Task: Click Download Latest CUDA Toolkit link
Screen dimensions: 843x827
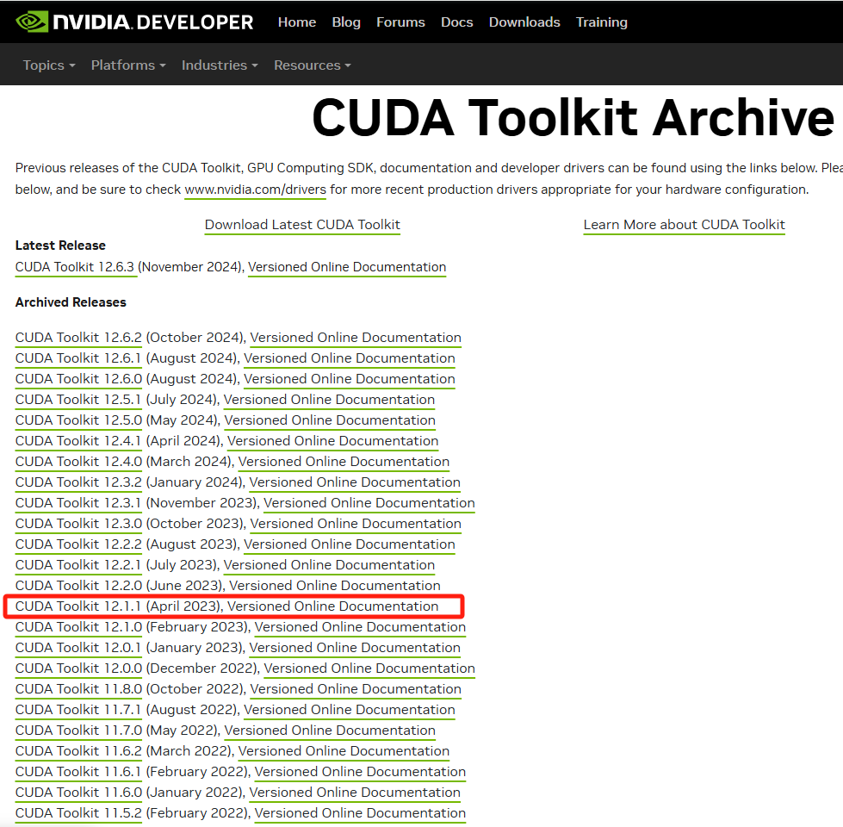Action: point(302,225)
